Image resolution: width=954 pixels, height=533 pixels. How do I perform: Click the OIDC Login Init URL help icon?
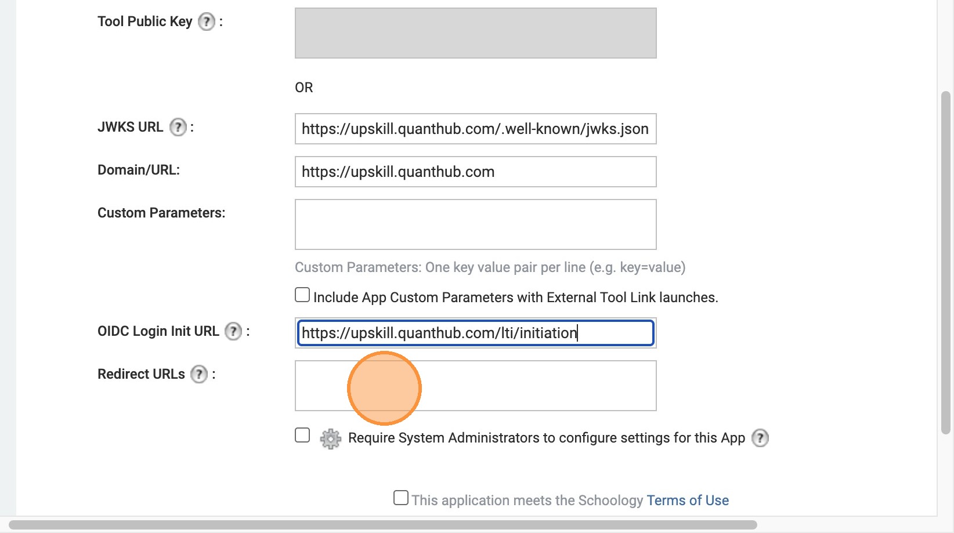(x=233, y=331)
